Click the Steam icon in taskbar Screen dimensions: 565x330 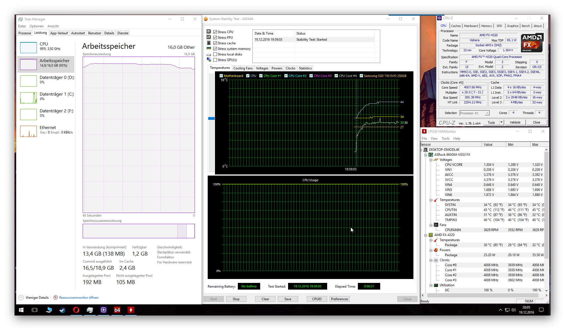(x=62, y=310)
